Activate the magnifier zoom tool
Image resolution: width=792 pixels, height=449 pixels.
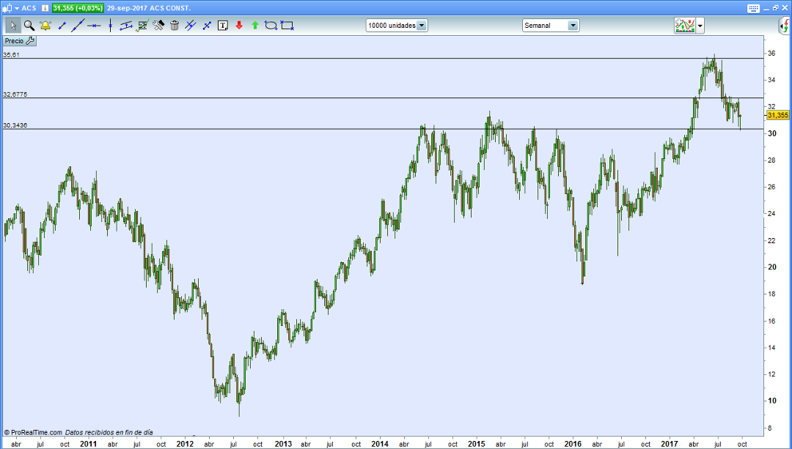[29, 25]
